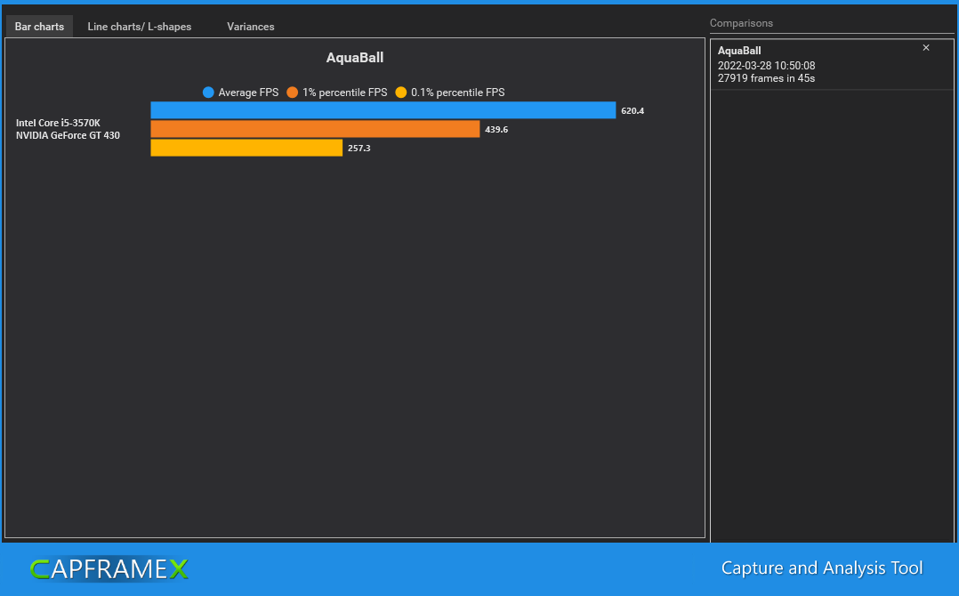
Task: Click the orange 1% percentile bar
Action: coord(315,129)
